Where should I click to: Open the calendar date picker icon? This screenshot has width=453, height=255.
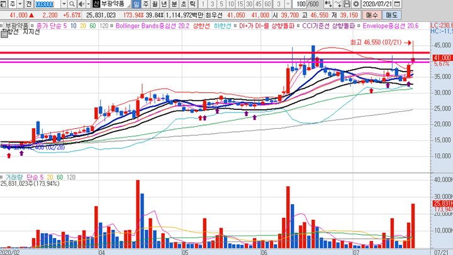397,4
